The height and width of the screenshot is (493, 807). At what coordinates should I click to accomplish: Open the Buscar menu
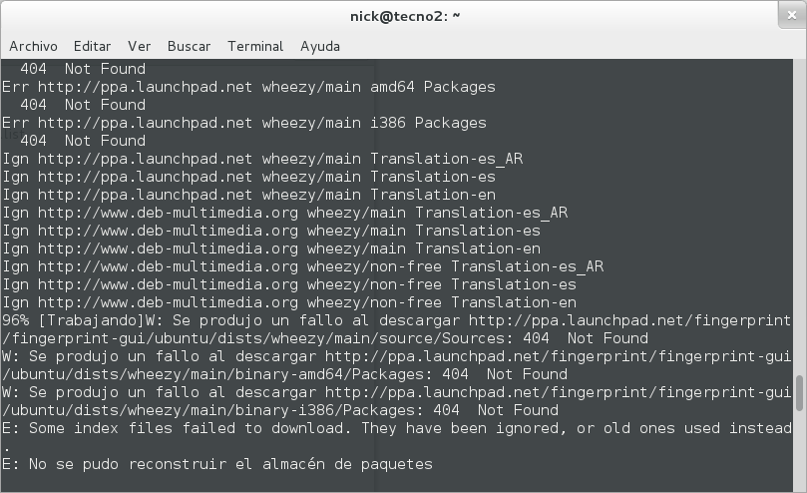(x=189, y=46)
